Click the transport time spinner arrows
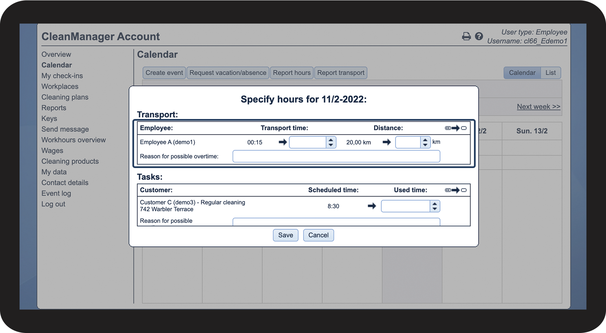This screenshot has width=606, height=333. pos(331,142)
